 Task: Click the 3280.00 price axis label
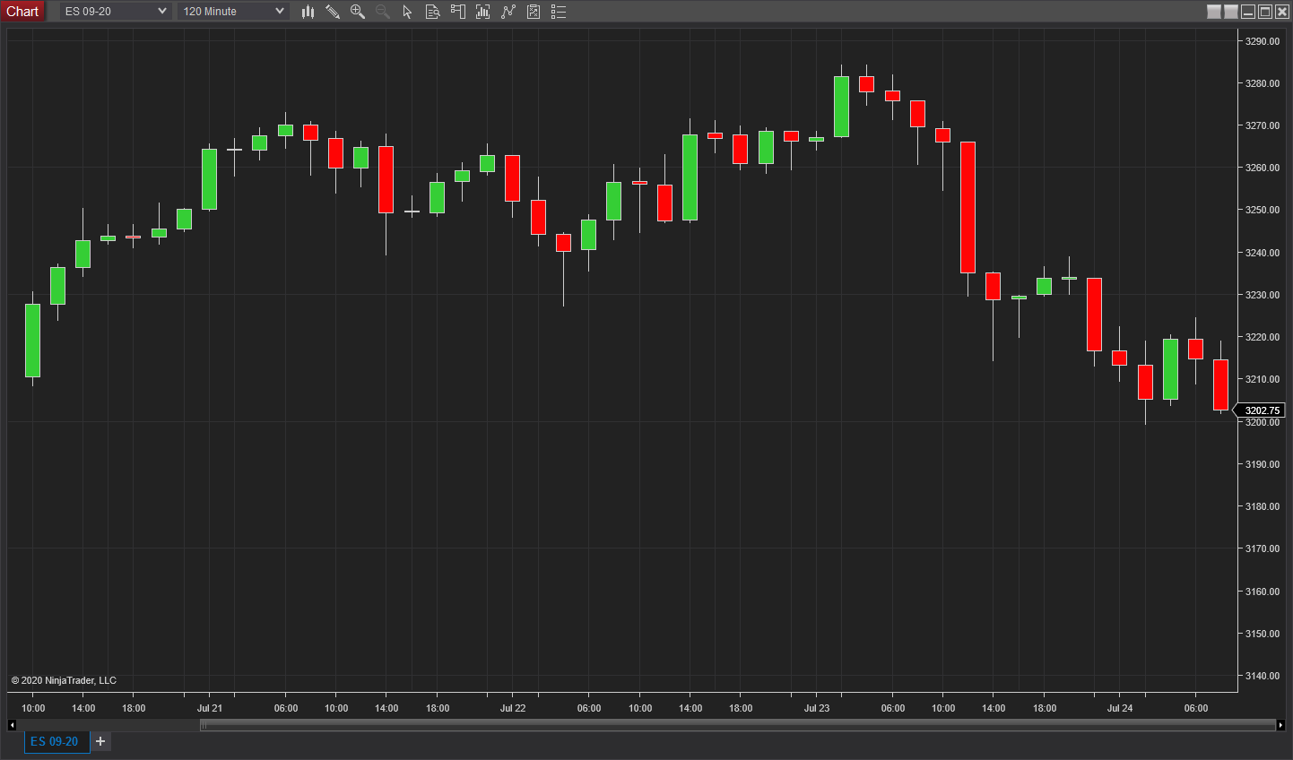1263,83
